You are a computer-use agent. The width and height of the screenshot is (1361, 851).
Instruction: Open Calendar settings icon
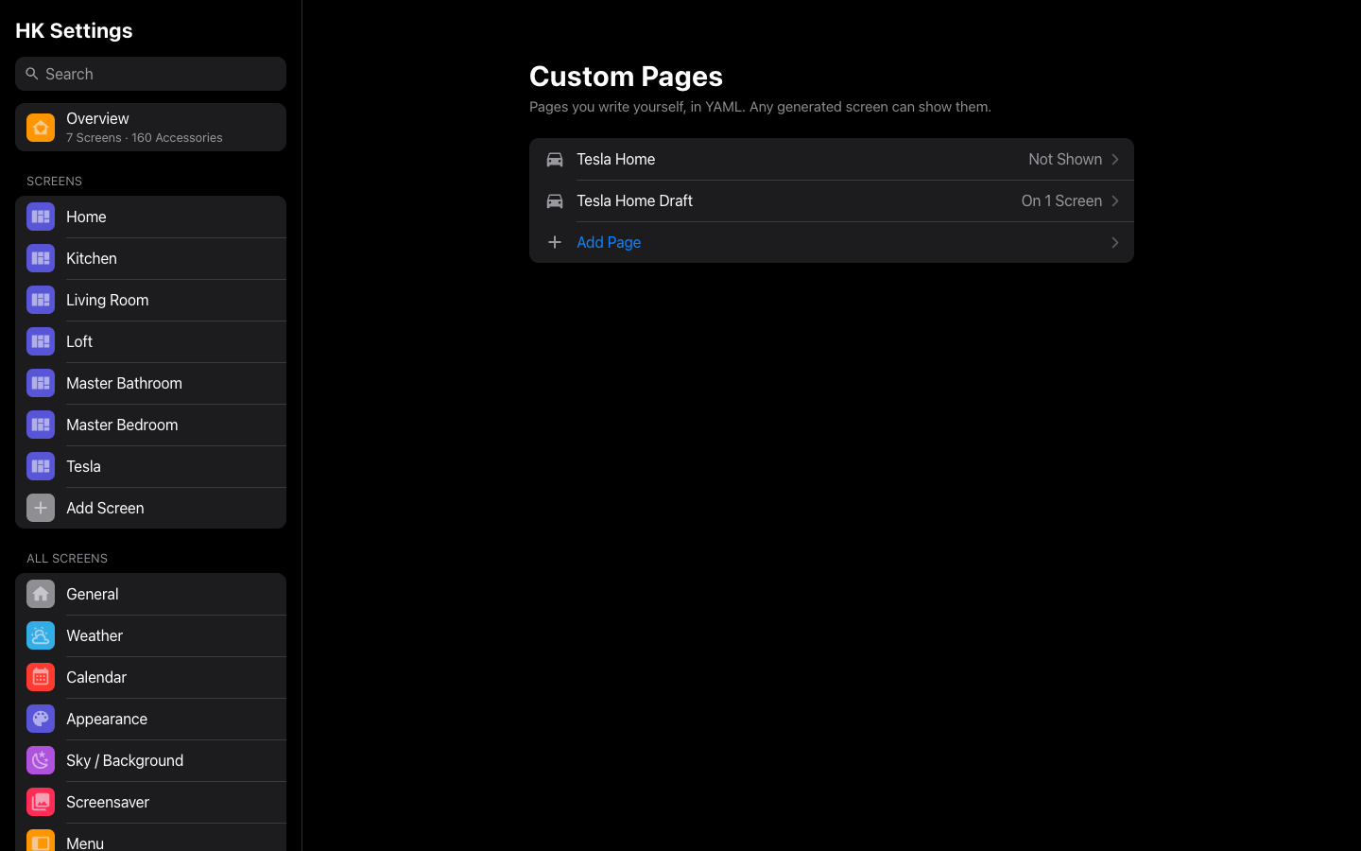pyautogui.click(x=41, y=677)
